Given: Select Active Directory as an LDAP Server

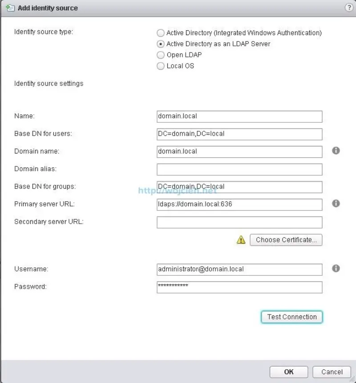Looking at the screenshot, I should [x=160, y=44].
